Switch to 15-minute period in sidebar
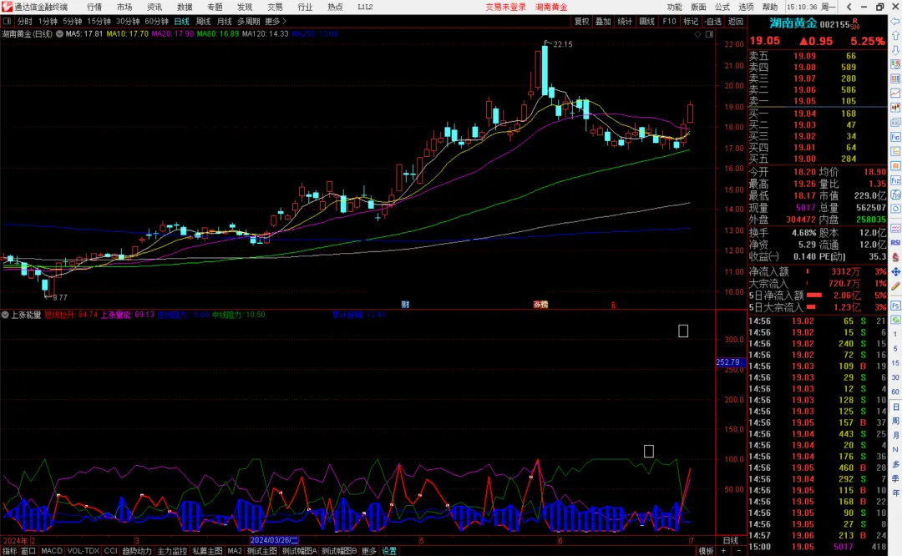Image resolution: width=902 pixels, height=556 pixels. tap(895, 363)
